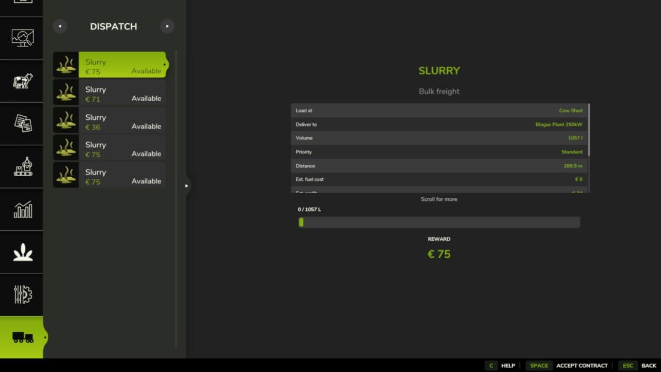Screen dimensions: 661x372
Task: Click the ESC Back button
Action: 637,365
